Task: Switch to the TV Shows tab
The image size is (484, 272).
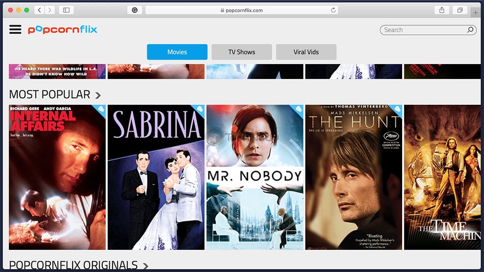Action: [x=242, y=52]
